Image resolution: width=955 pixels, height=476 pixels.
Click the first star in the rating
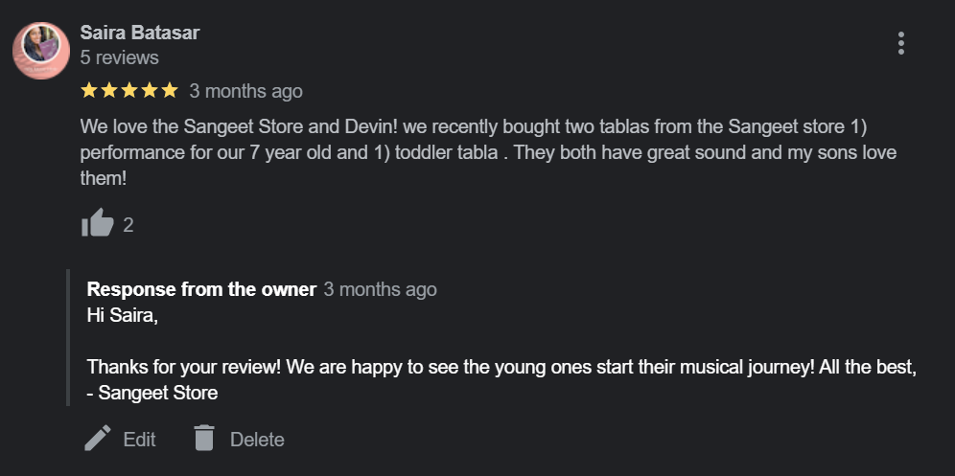89,91
